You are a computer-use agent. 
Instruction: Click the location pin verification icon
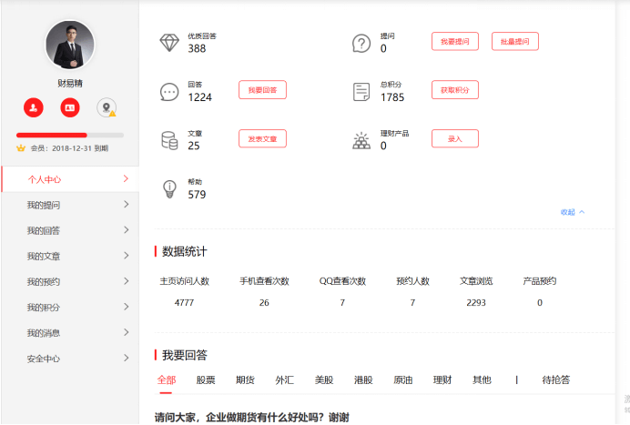107,107
